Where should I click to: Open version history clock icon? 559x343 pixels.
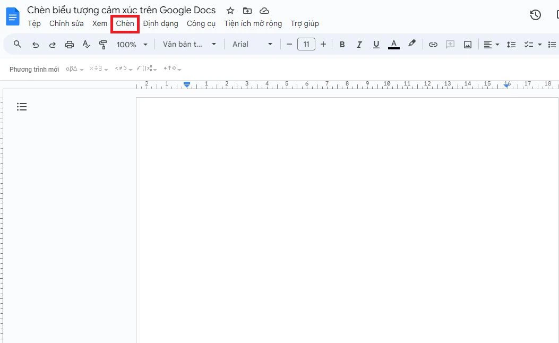click(535, 14)
